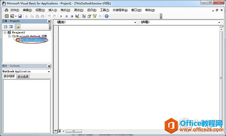Click the Cut scissors icon

pyautogui.click(x=26, y=16)
